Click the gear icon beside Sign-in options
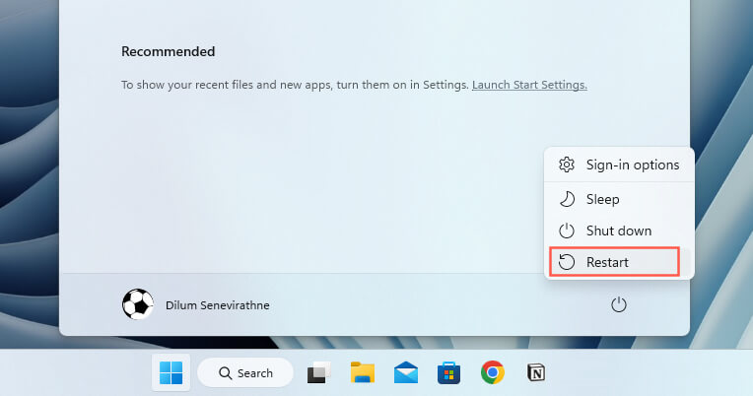The height and width of the screenshot is (396, 753). [x=567, y=165]
